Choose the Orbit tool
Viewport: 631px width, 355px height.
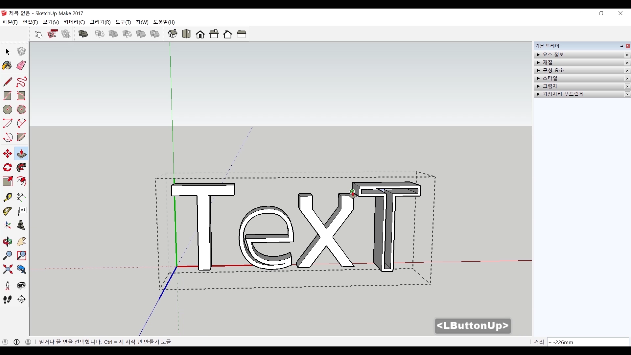tap(7, 242)
